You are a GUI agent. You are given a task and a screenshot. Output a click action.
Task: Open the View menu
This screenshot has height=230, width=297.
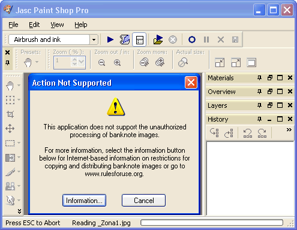[57, 25]
